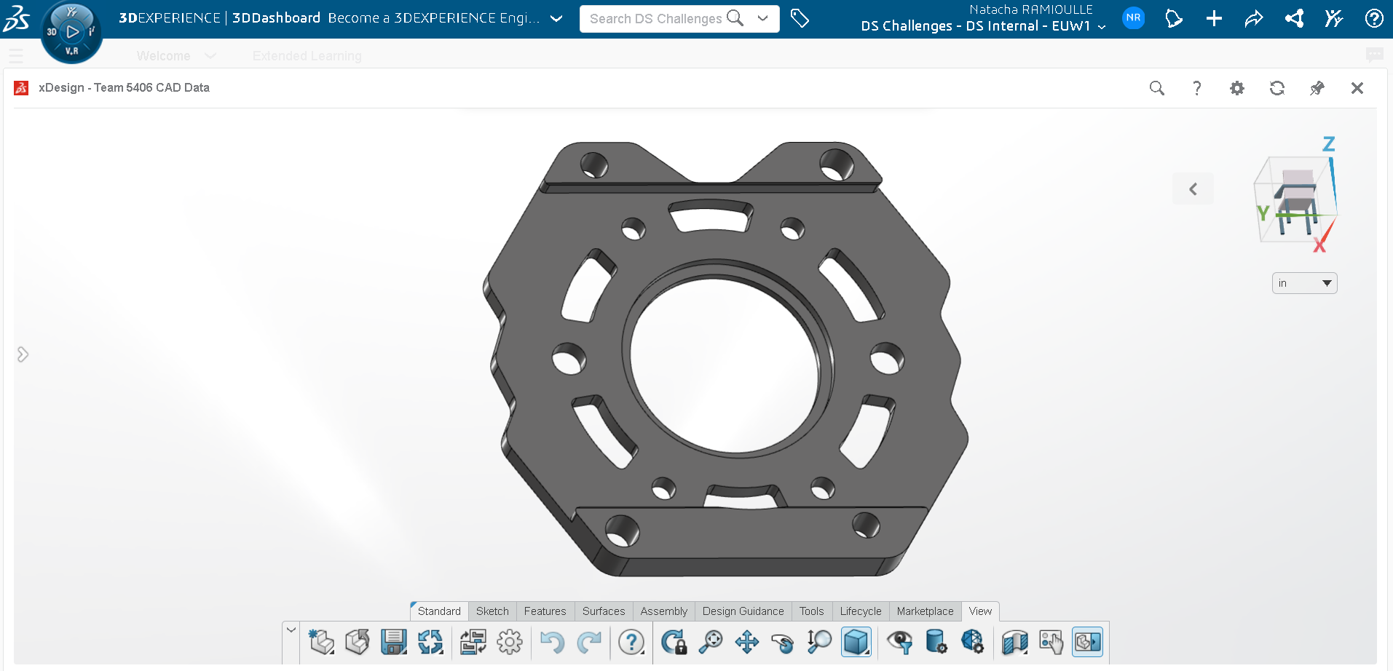Image resolution: width=1393 pixels, height=671 pixels.
Task: Click the Redo icon
Action: [590, 643]
